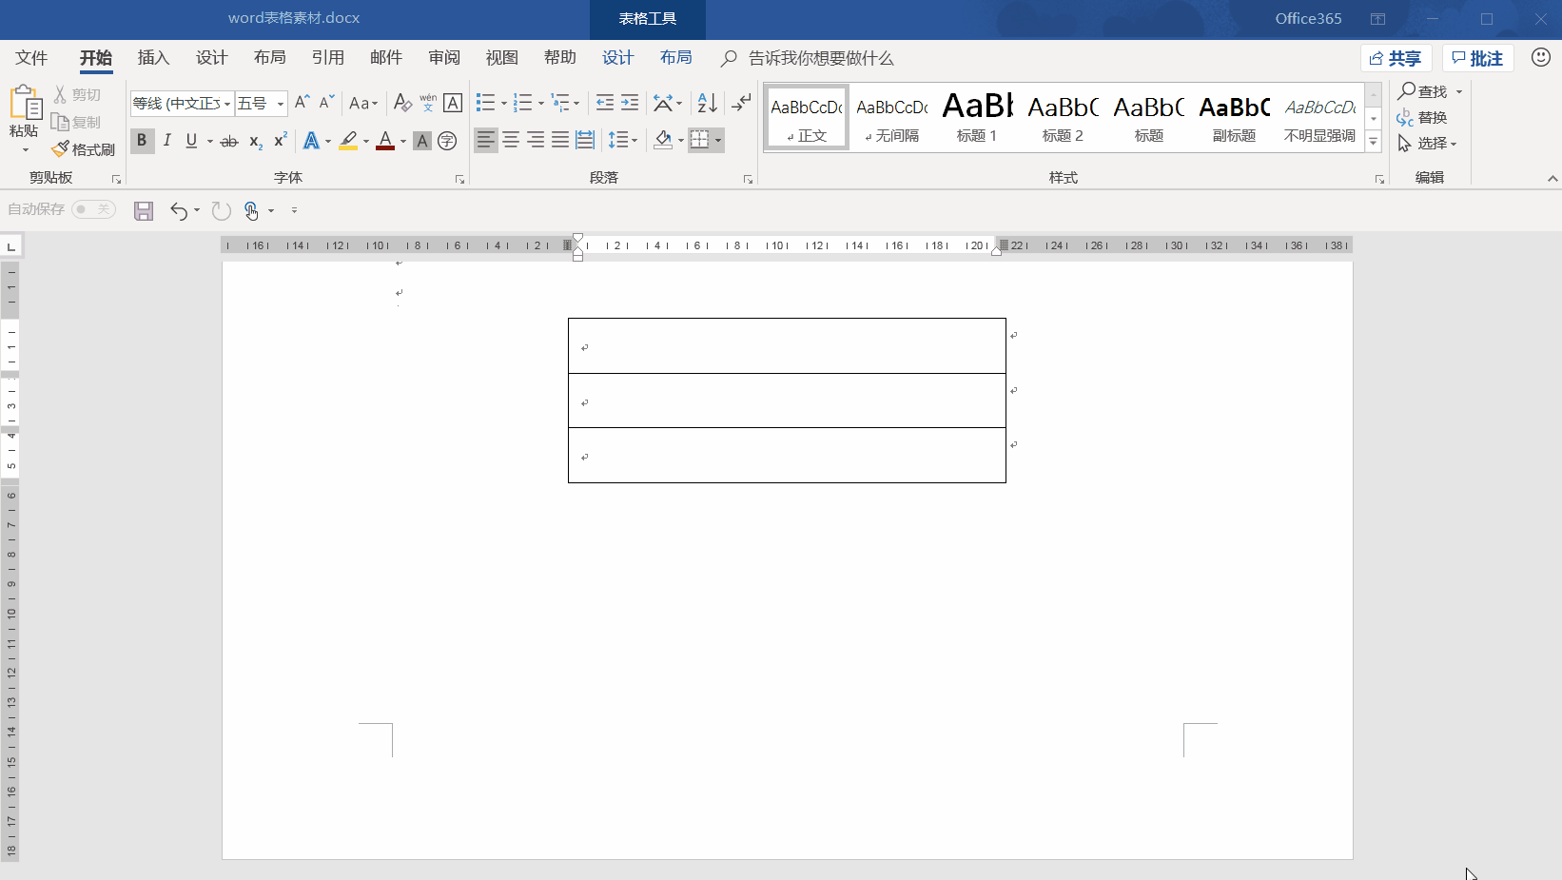
Task: Apply the character border icon
Action: [x=453, y=102]
